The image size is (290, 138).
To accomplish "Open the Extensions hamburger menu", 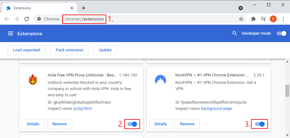I will click(x=10, y=33).
